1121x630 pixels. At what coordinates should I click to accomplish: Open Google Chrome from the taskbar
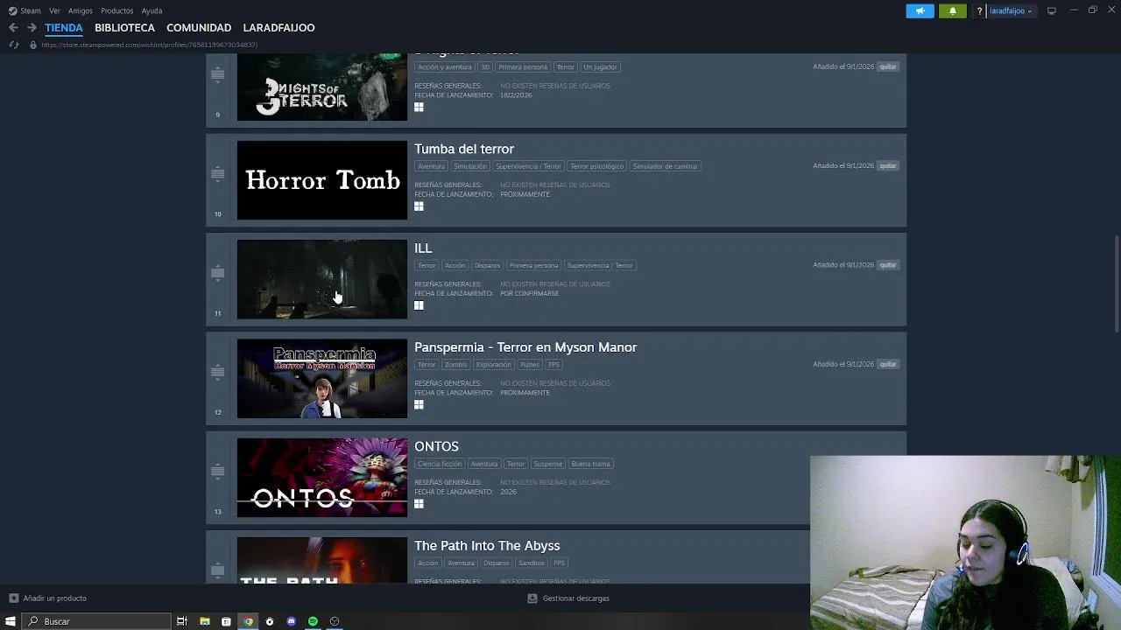tap(248, 621)
